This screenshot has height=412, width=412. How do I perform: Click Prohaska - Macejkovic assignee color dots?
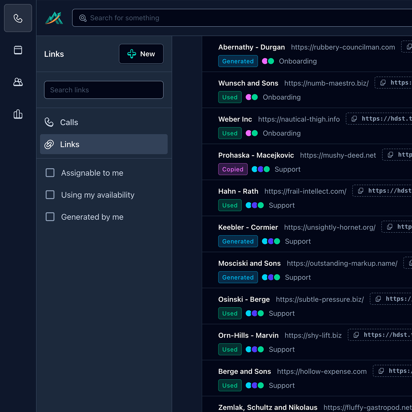(x=261, y=169)
